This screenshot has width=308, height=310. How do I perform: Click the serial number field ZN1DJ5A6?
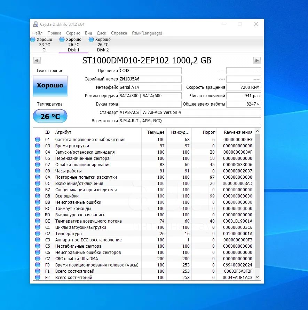pyautogui.click(x=150, y=79)
